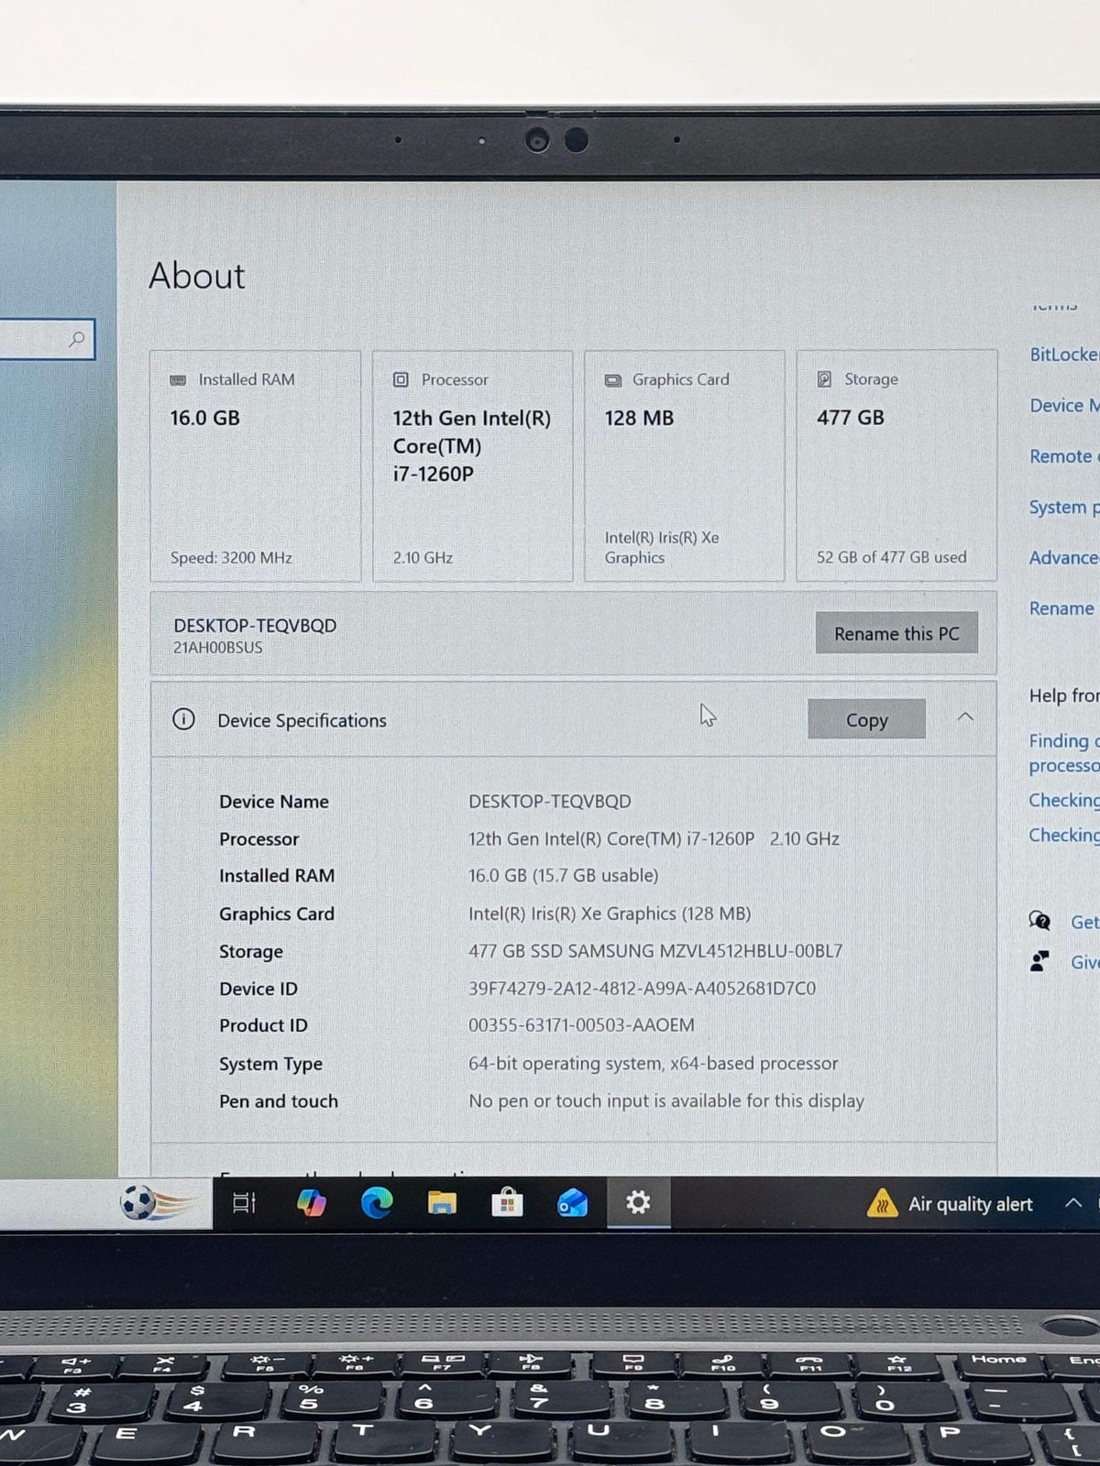Click the Rename this PC button

point(896,633)
